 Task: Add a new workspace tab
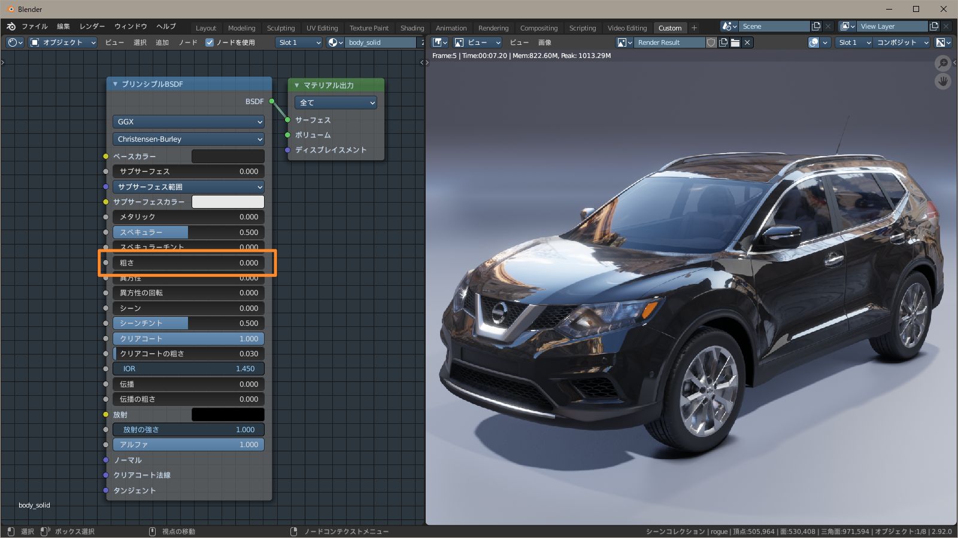(x=694, y=27)
